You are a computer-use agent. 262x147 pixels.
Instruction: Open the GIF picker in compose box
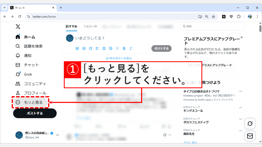84,48
